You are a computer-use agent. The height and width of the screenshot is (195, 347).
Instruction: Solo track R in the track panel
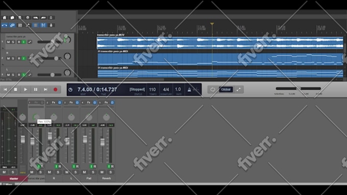click(13, 59)
